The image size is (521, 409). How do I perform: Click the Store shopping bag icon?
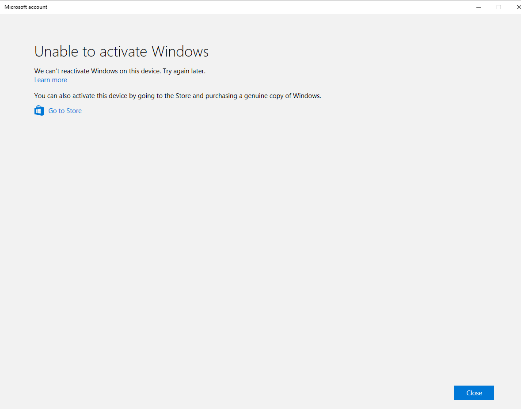pyautogui.click(x=39, y=110)
